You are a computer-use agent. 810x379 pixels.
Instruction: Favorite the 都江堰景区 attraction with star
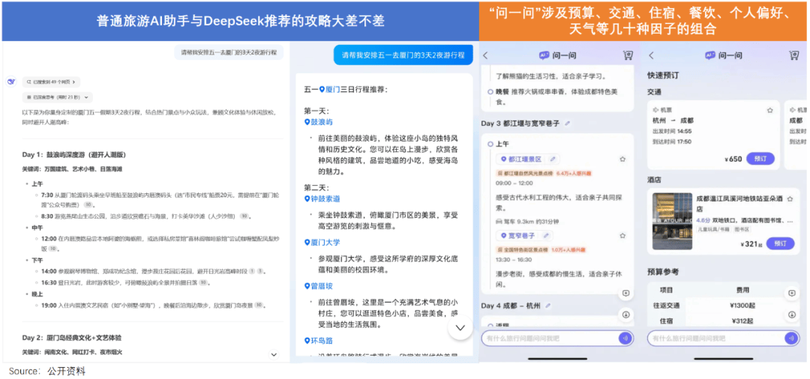click(623, 160)
